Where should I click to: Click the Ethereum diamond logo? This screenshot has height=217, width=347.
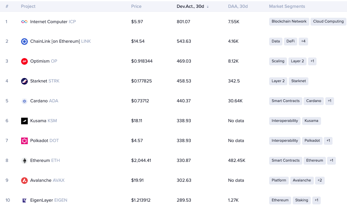pos(24,161)
